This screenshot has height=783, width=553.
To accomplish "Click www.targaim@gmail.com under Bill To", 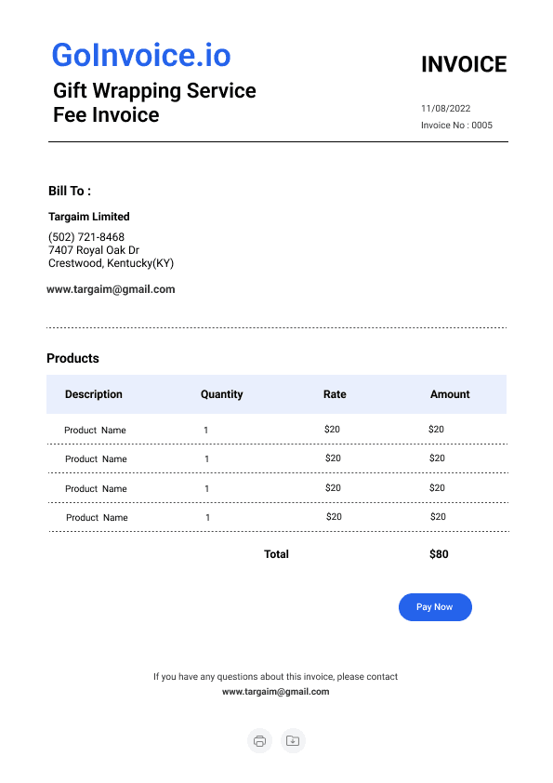I will pos(111,289).
